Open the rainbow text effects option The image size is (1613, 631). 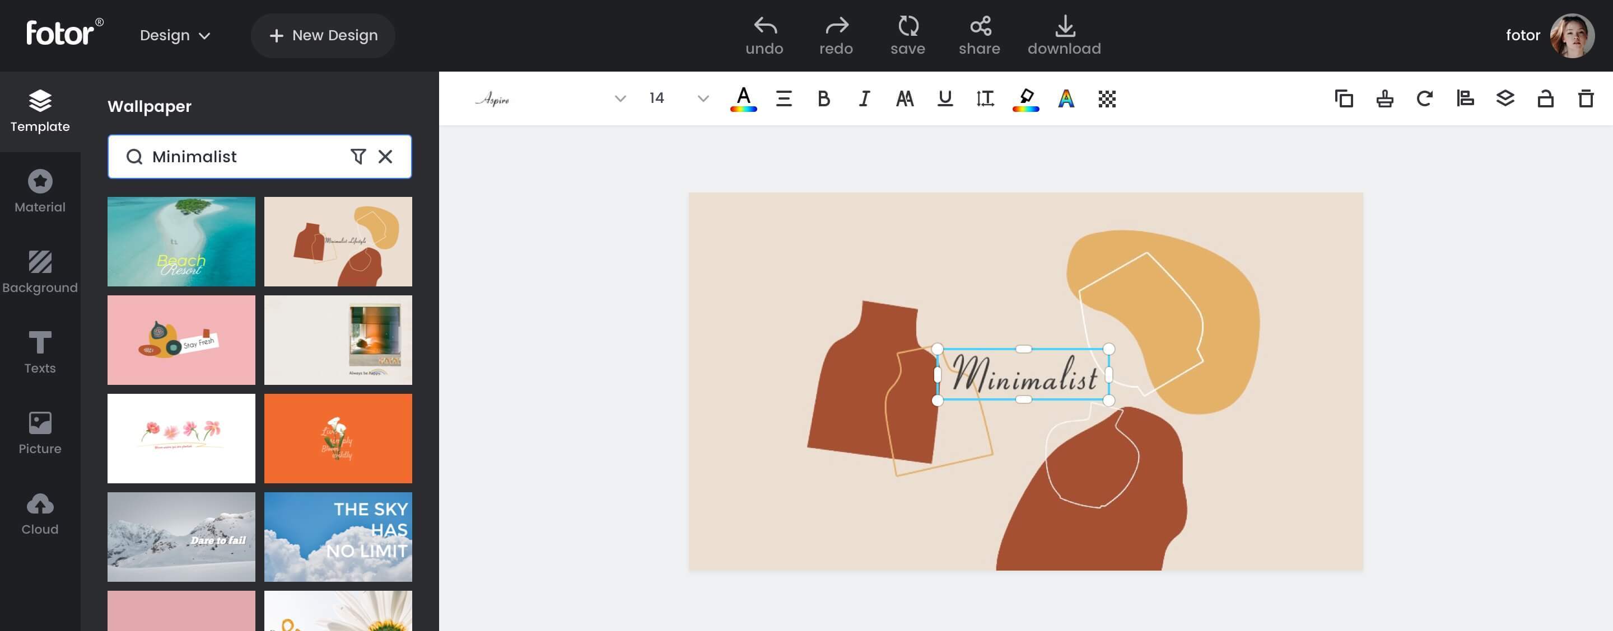pyautogui.click(x=1066, y=99)
